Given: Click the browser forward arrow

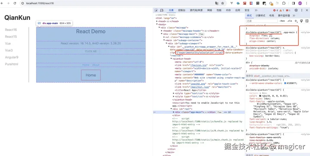Looking at the screenshot, I should (8, 3).
